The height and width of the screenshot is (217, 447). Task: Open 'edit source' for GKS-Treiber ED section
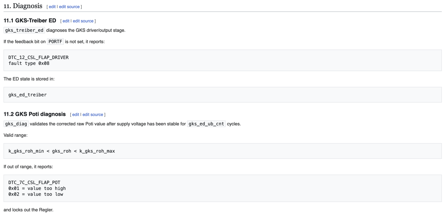coord(83,21)
